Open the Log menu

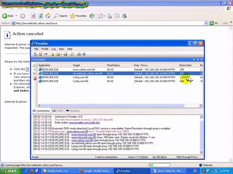tap(54, 49)
